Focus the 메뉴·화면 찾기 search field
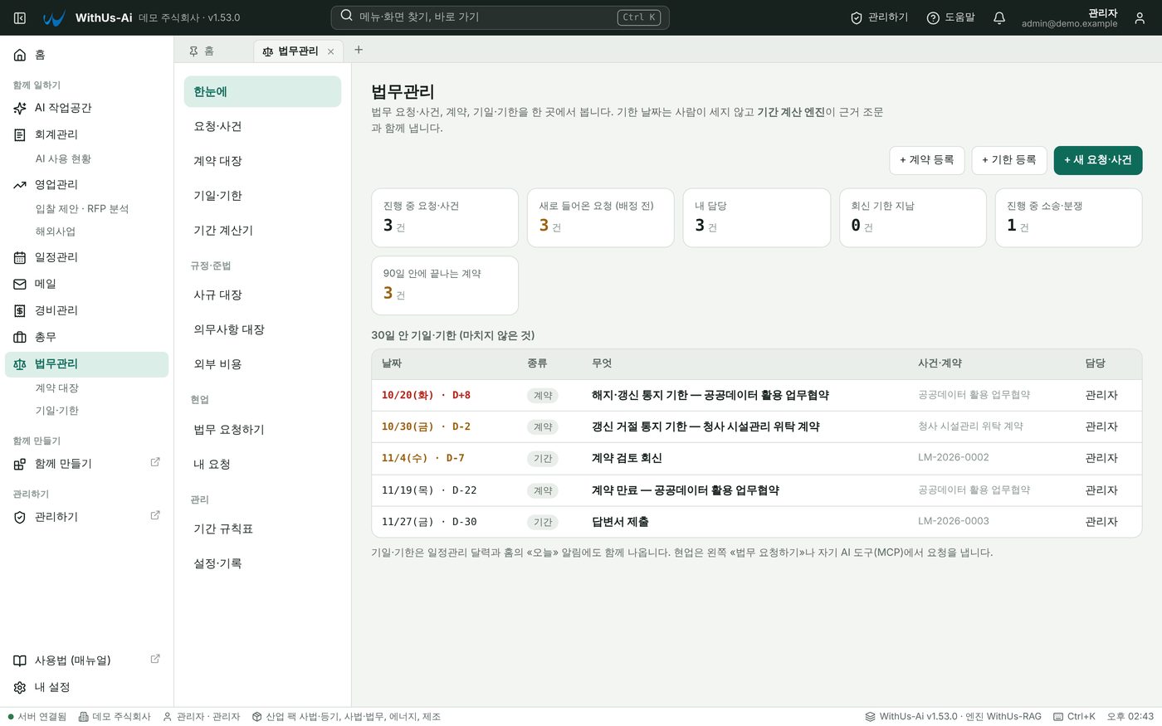The height and width of the screenshot is (726, 1162). click(500, 17)
